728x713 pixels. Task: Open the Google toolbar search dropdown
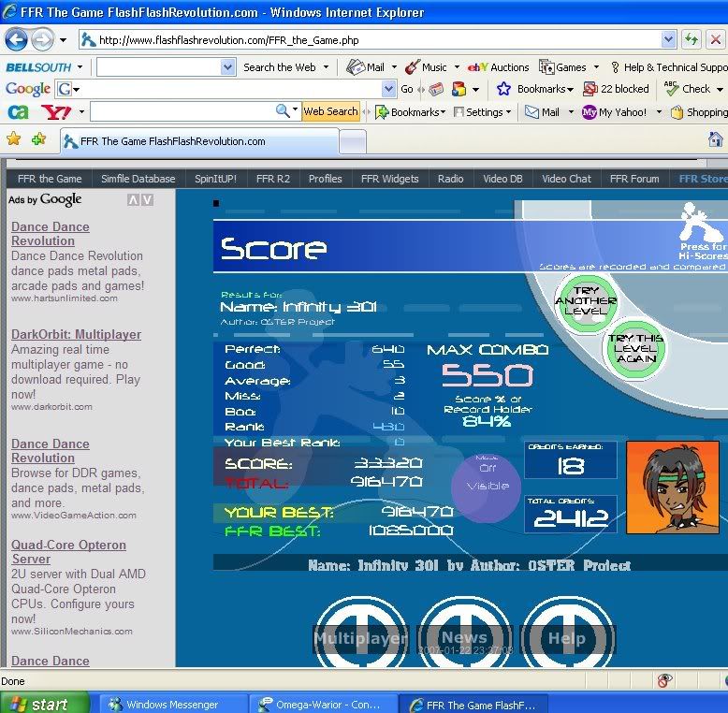coord(389,89)
